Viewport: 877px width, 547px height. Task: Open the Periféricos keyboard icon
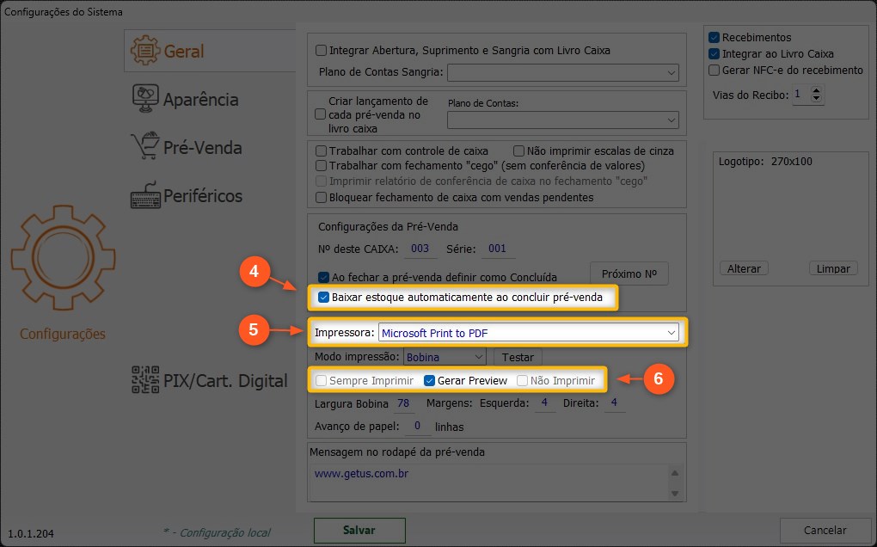pos(144,195)
